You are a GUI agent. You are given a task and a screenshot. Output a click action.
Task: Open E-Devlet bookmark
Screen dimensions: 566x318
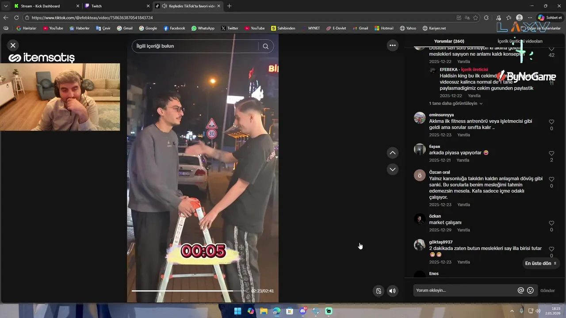[337, 28]
